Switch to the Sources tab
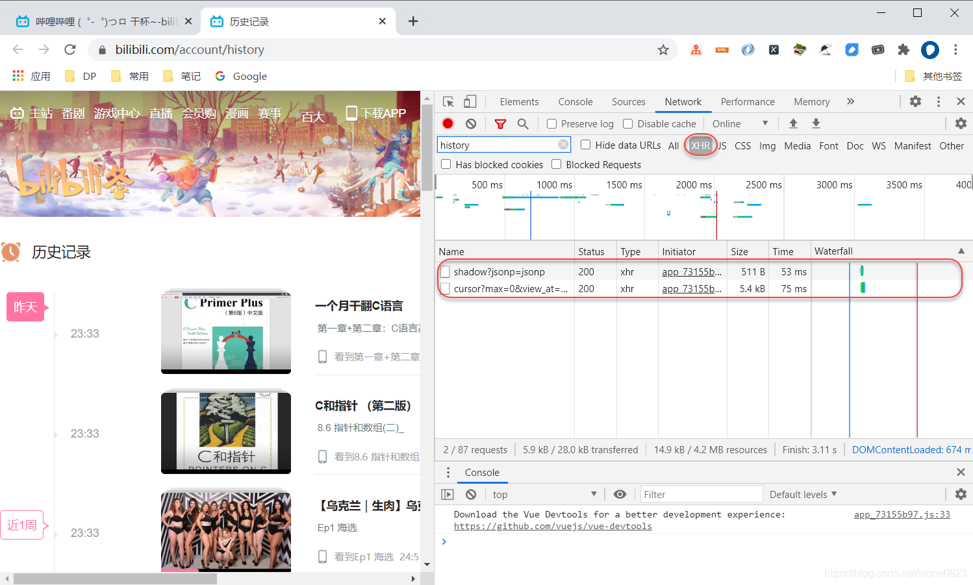The width and height of the screenshot is (973, 585). (628, 102)
